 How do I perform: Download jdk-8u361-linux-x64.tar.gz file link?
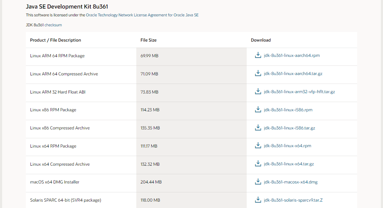point(289,164)
